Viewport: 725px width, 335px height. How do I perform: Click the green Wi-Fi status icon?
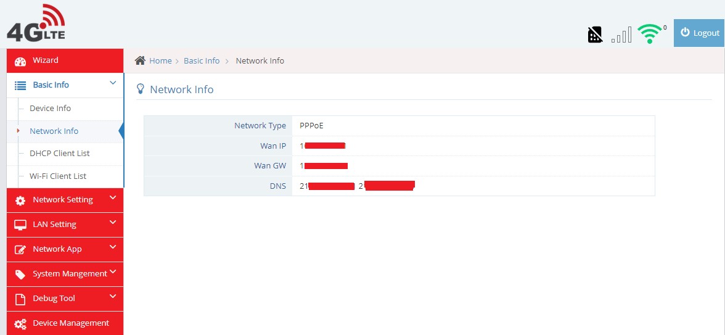coord(649,33)
